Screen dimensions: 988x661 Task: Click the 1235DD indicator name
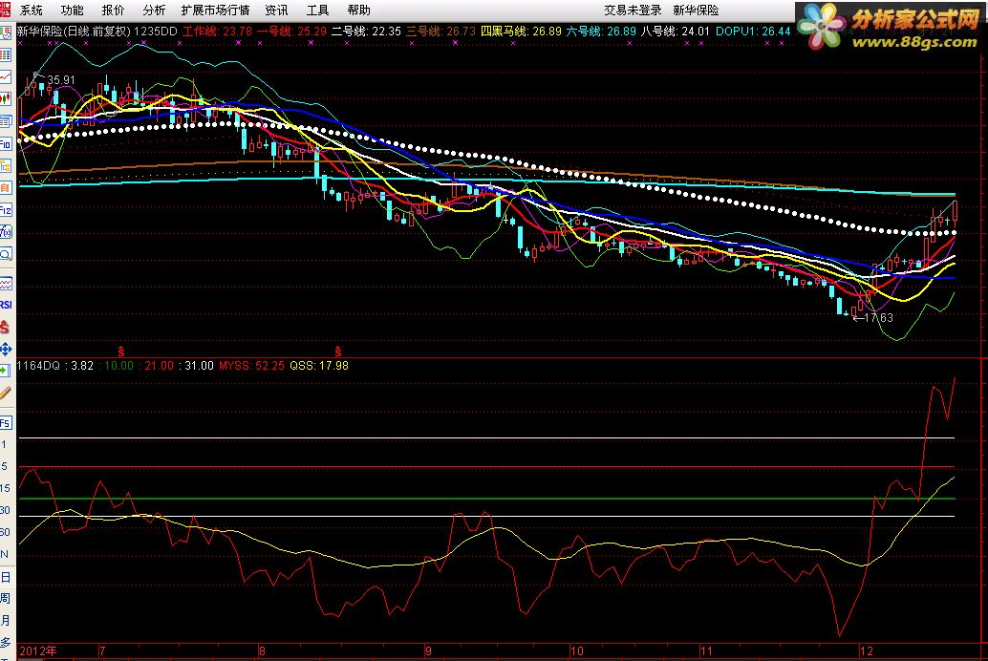156,31
